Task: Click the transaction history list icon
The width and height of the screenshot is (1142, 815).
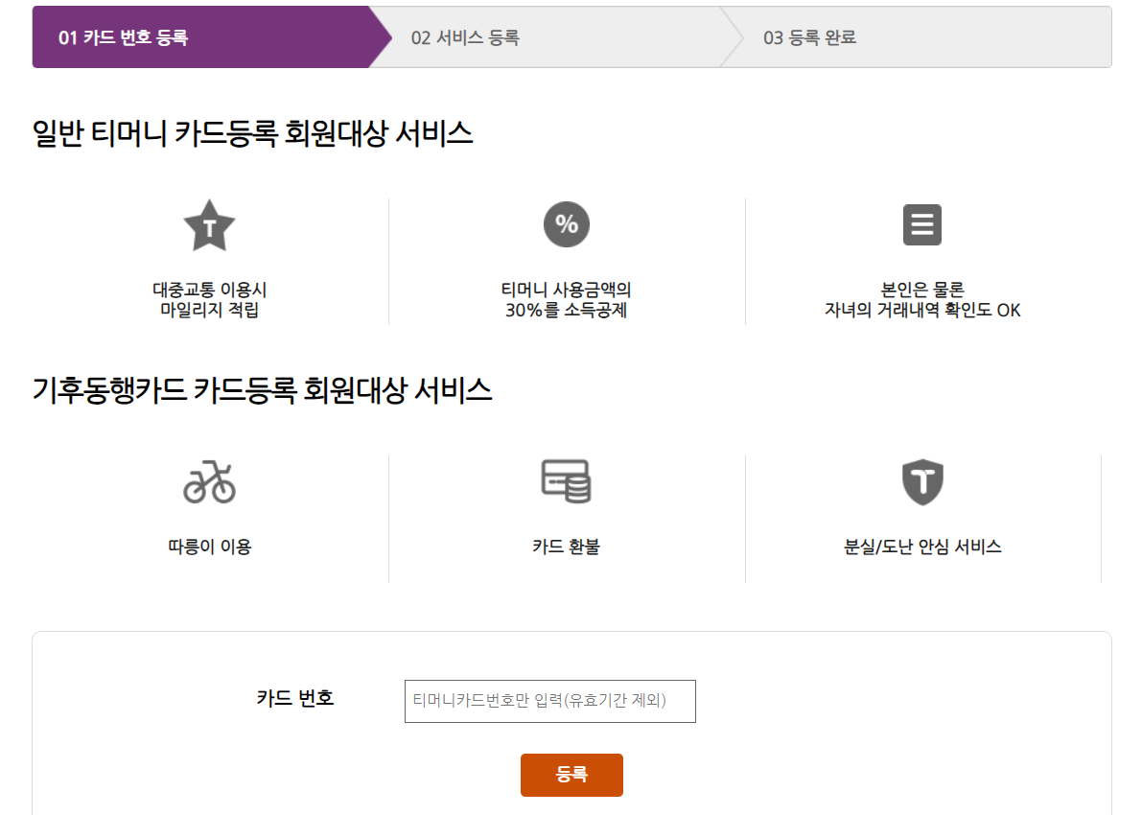Action: click(922, 224)
